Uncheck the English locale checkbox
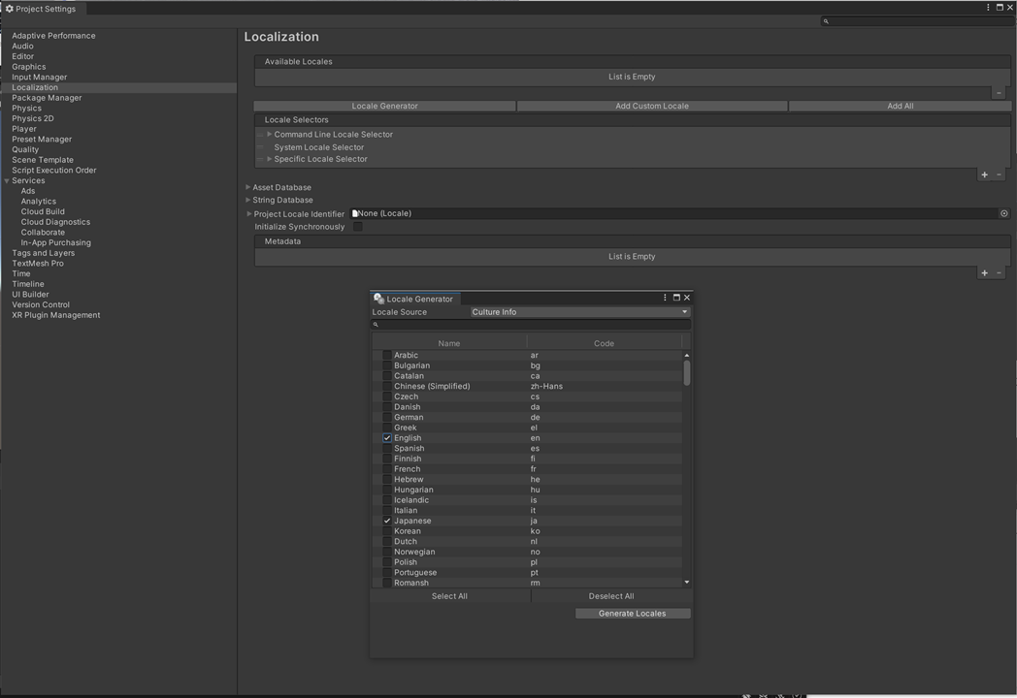This screenshot has width=1017, height=698. click(x=386, y=437)
